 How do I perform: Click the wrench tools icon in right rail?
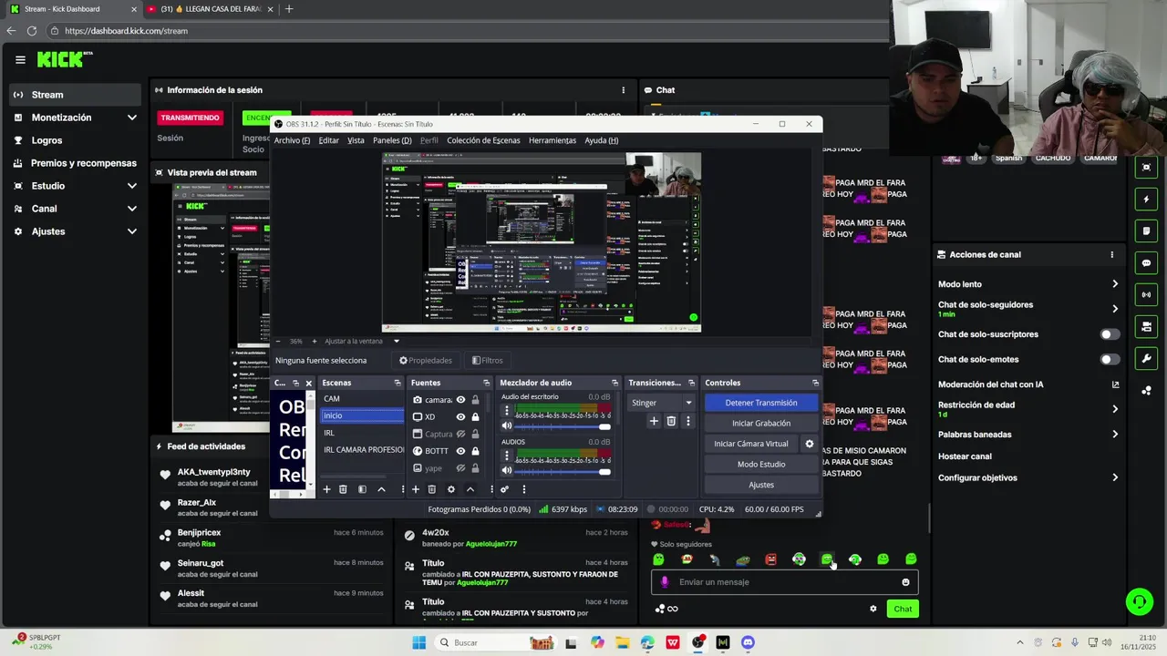point(1146,358)
